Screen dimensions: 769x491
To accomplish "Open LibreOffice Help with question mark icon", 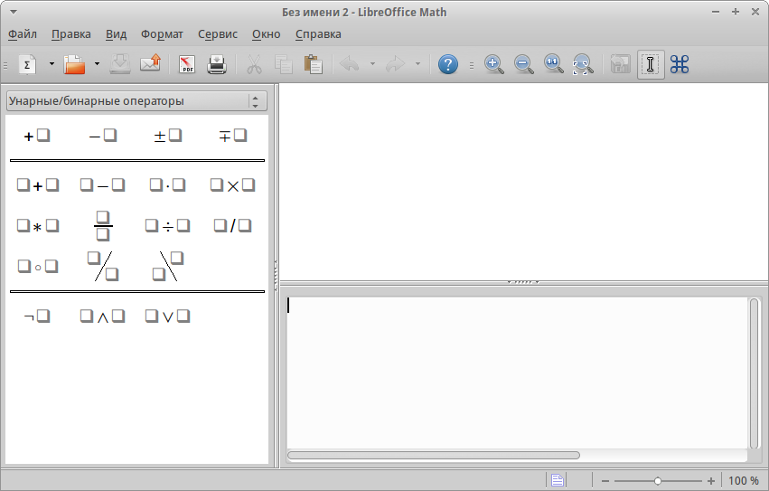I will pos(447,64).
